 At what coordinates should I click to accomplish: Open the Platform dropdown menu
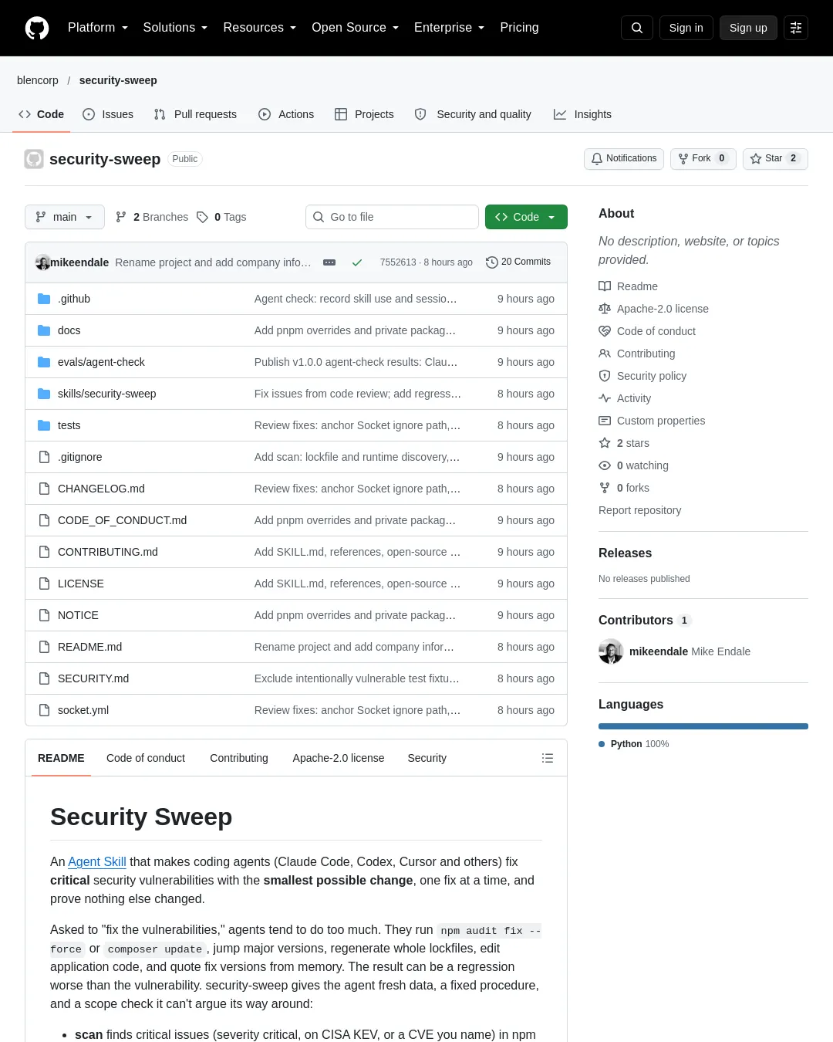(x=98, y=28)
